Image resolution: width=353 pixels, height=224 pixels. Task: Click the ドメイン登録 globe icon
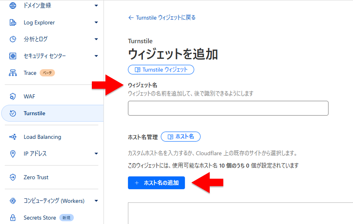click(13, 5)
